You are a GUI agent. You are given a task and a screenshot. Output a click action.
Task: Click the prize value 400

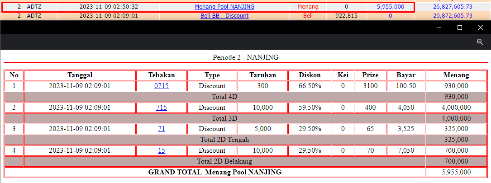click(371, 108)
